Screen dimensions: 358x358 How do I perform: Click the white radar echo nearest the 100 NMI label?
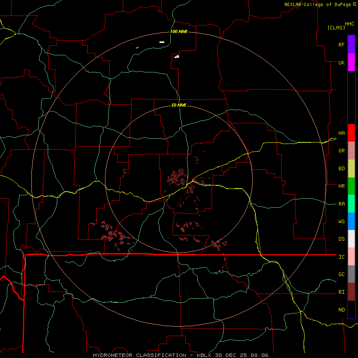(x=162, y=42)
